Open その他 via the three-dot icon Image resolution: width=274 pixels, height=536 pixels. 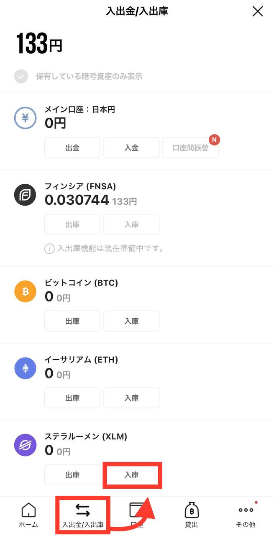(246, 510)
